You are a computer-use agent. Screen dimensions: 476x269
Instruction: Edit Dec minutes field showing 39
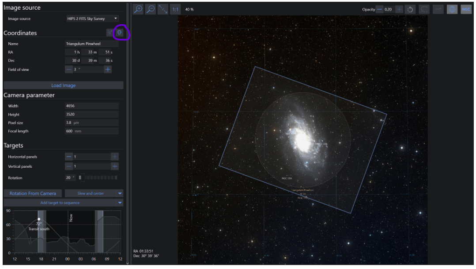click(90, 60)
